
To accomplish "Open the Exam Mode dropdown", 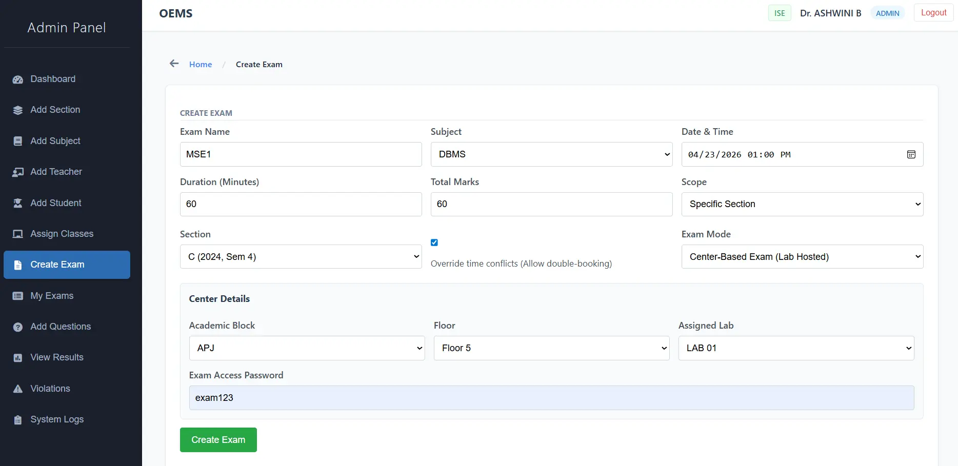I will tap(803, 257).
